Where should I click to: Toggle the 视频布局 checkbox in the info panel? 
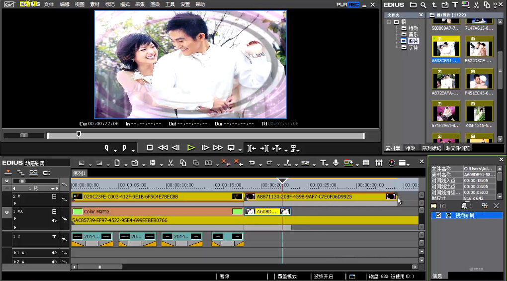438,215
